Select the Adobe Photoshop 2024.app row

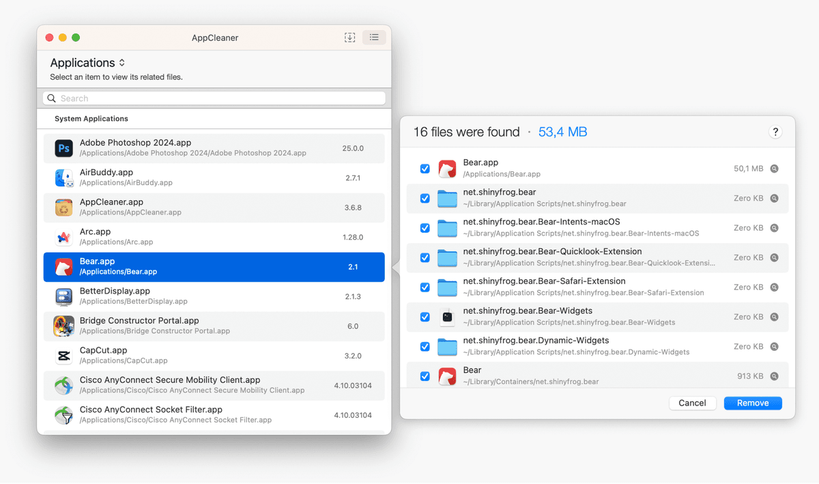214,148
